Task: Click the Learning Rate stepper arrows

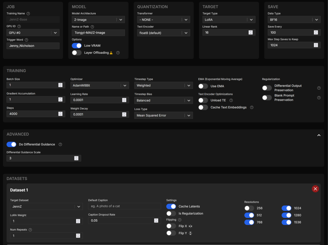Action: (124, 100)
